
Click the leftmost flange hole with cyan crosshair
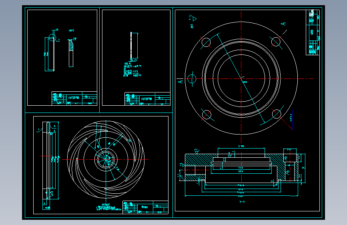pyautogui.click(x=192, y=78)
